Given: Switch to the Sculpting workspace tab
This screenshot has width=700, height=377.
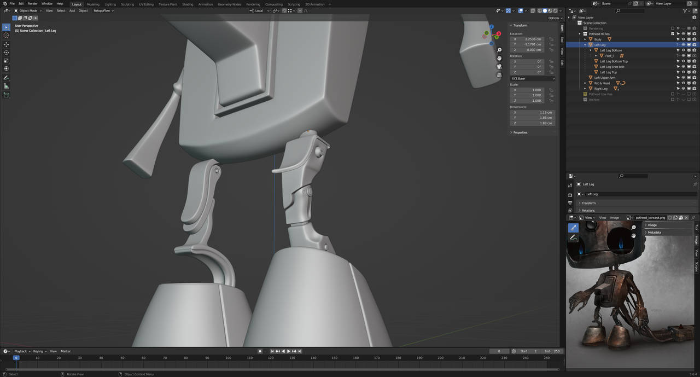Looking at the screenshot, I should pos(127,4).
